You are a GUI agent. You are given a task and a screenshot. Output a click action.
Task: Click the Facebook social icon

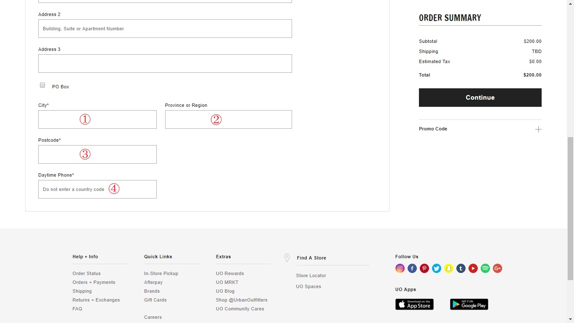412,268
